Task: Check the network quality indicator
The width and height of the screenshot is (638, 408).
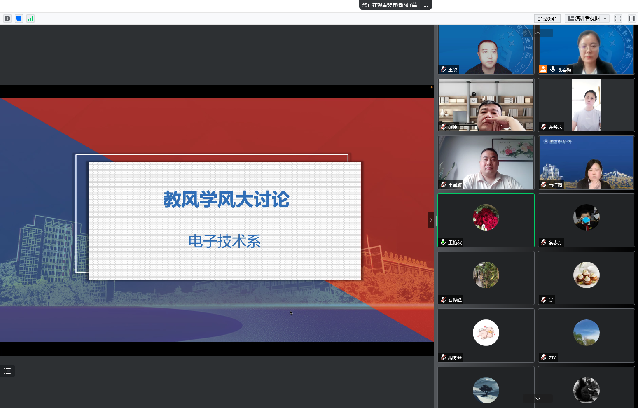Action: [30, 18]
